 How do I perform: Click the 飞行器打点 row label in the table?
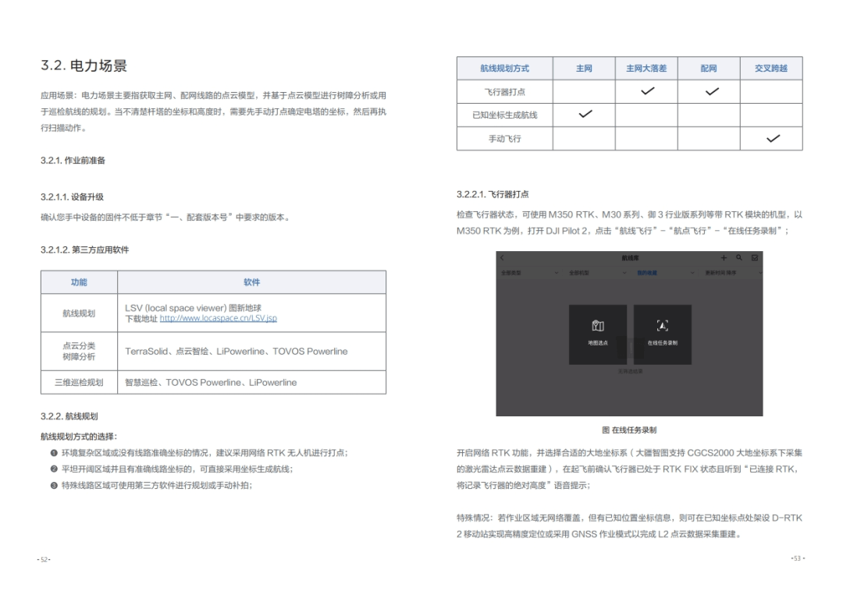pos(504,92)
